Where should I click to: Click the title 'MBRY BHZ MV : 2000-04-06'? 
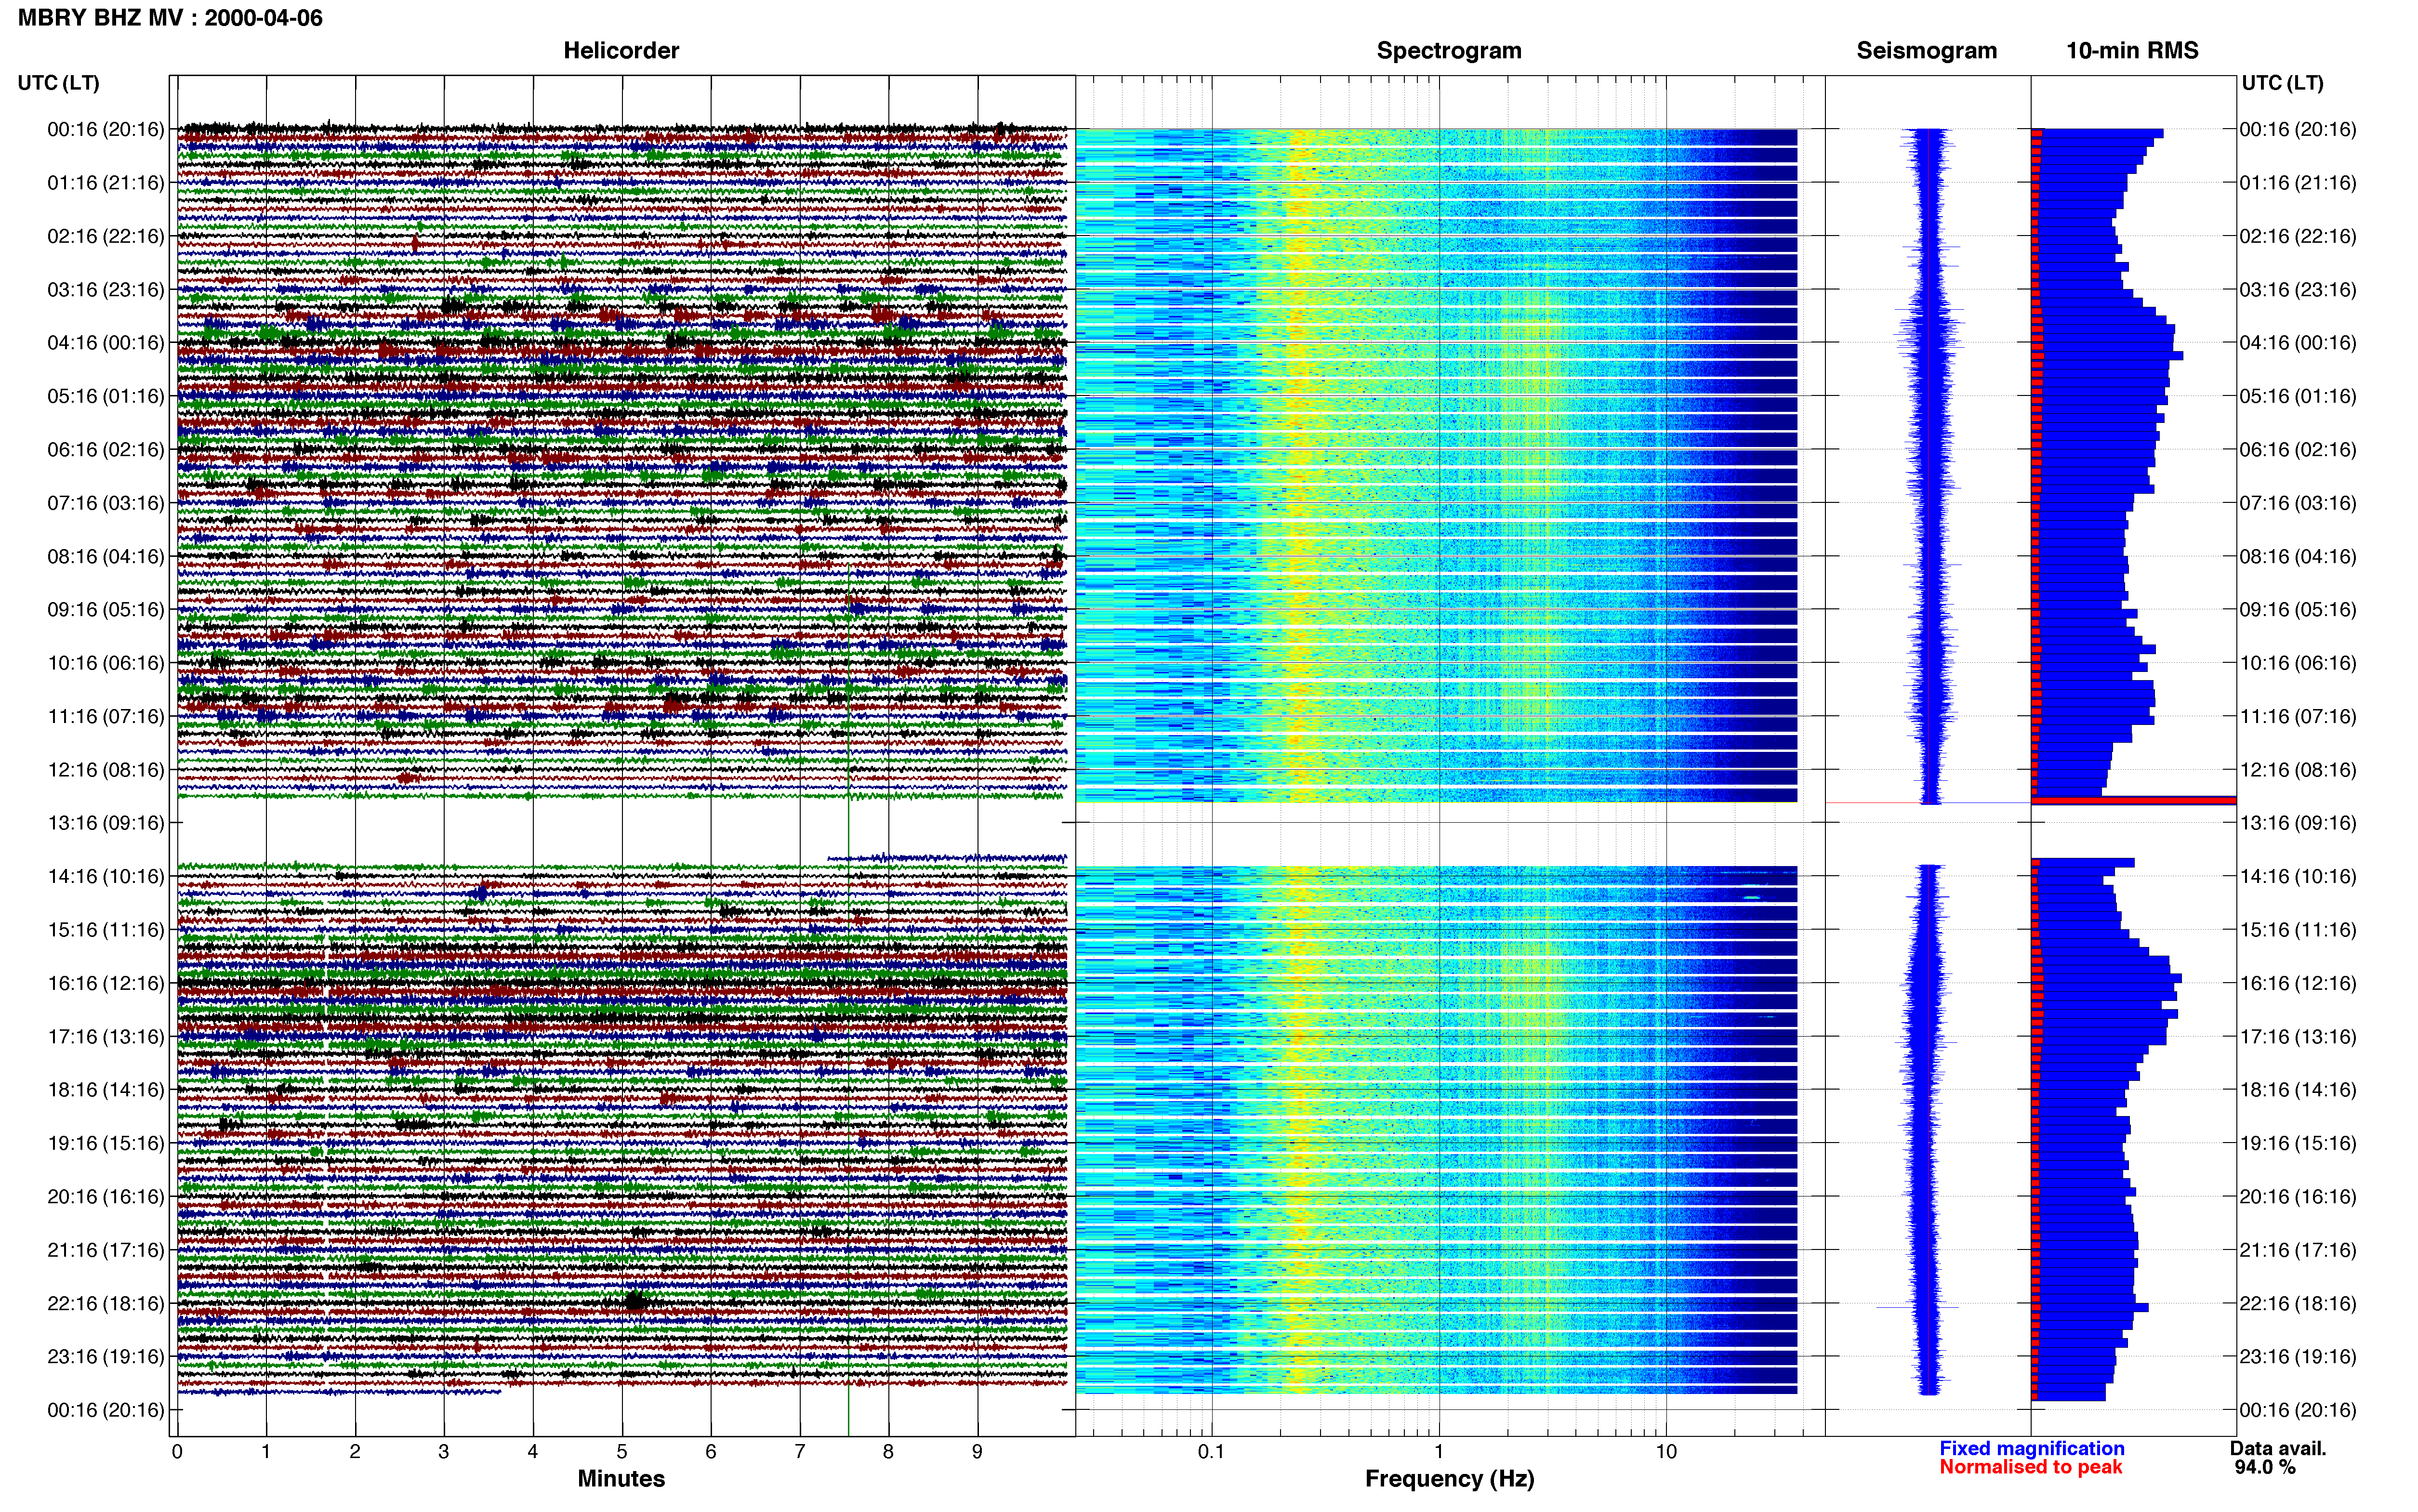tap(170, 18)
